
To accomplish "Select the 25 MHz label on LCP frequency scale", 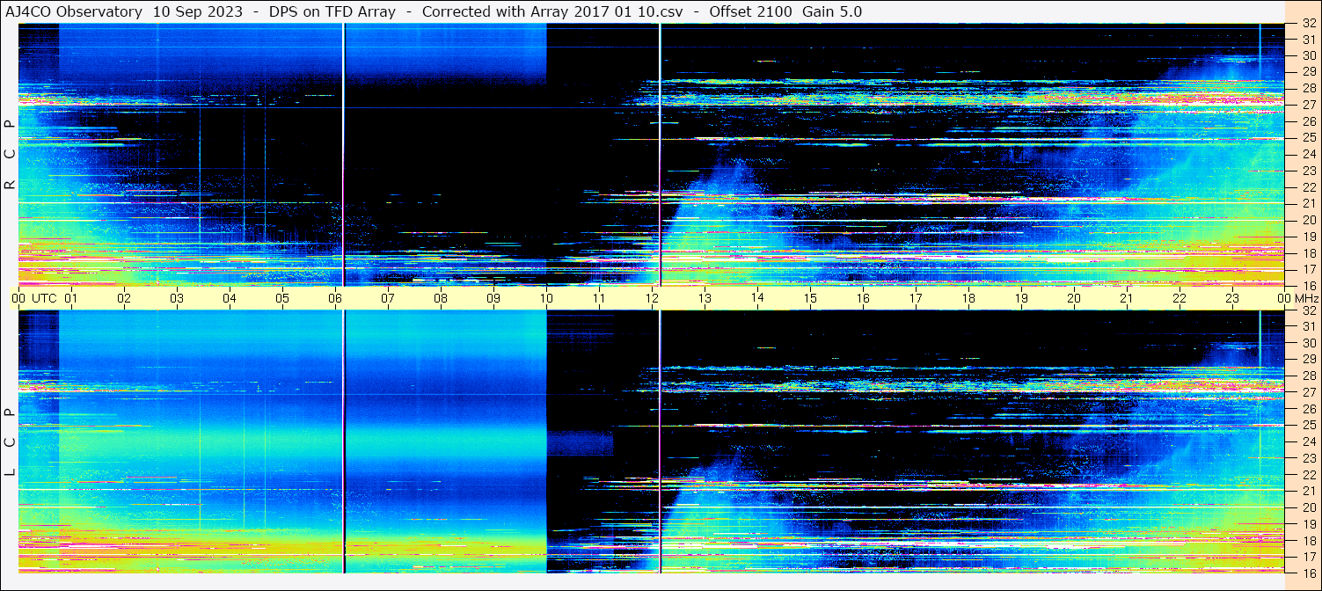I will tap(1308, 425).
